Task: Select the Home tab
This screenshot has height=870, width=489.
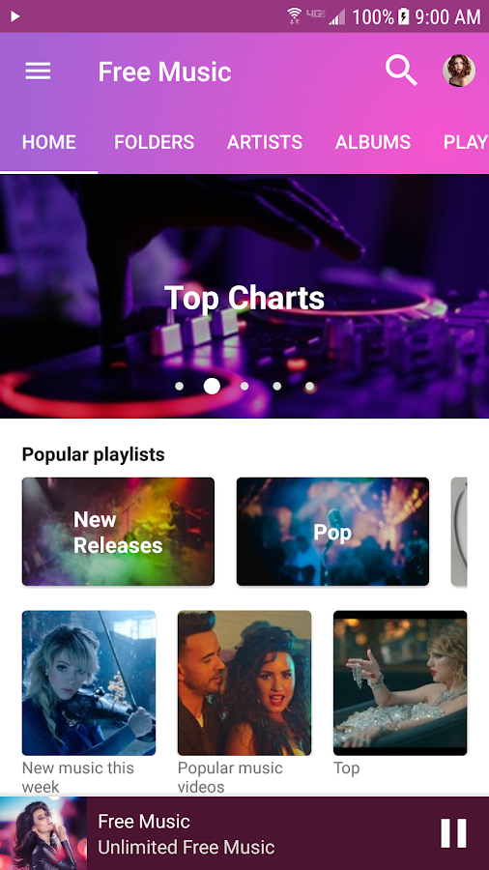Action: 48,142
